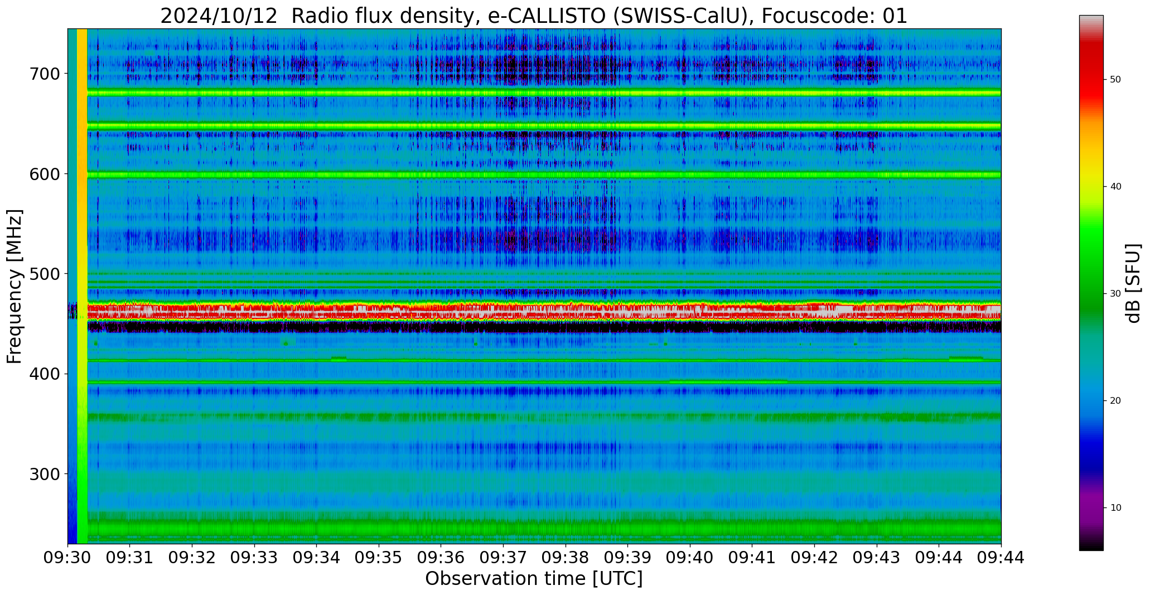This screenshot has height=595, width=1150.
Task: Click the dB [SFU] colorbar label
Action: [1133, 283]
